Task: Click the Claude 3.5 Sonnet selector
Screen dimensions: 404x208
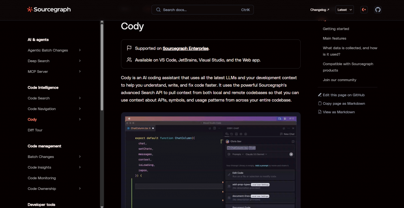Action: [x=256, y=154]
